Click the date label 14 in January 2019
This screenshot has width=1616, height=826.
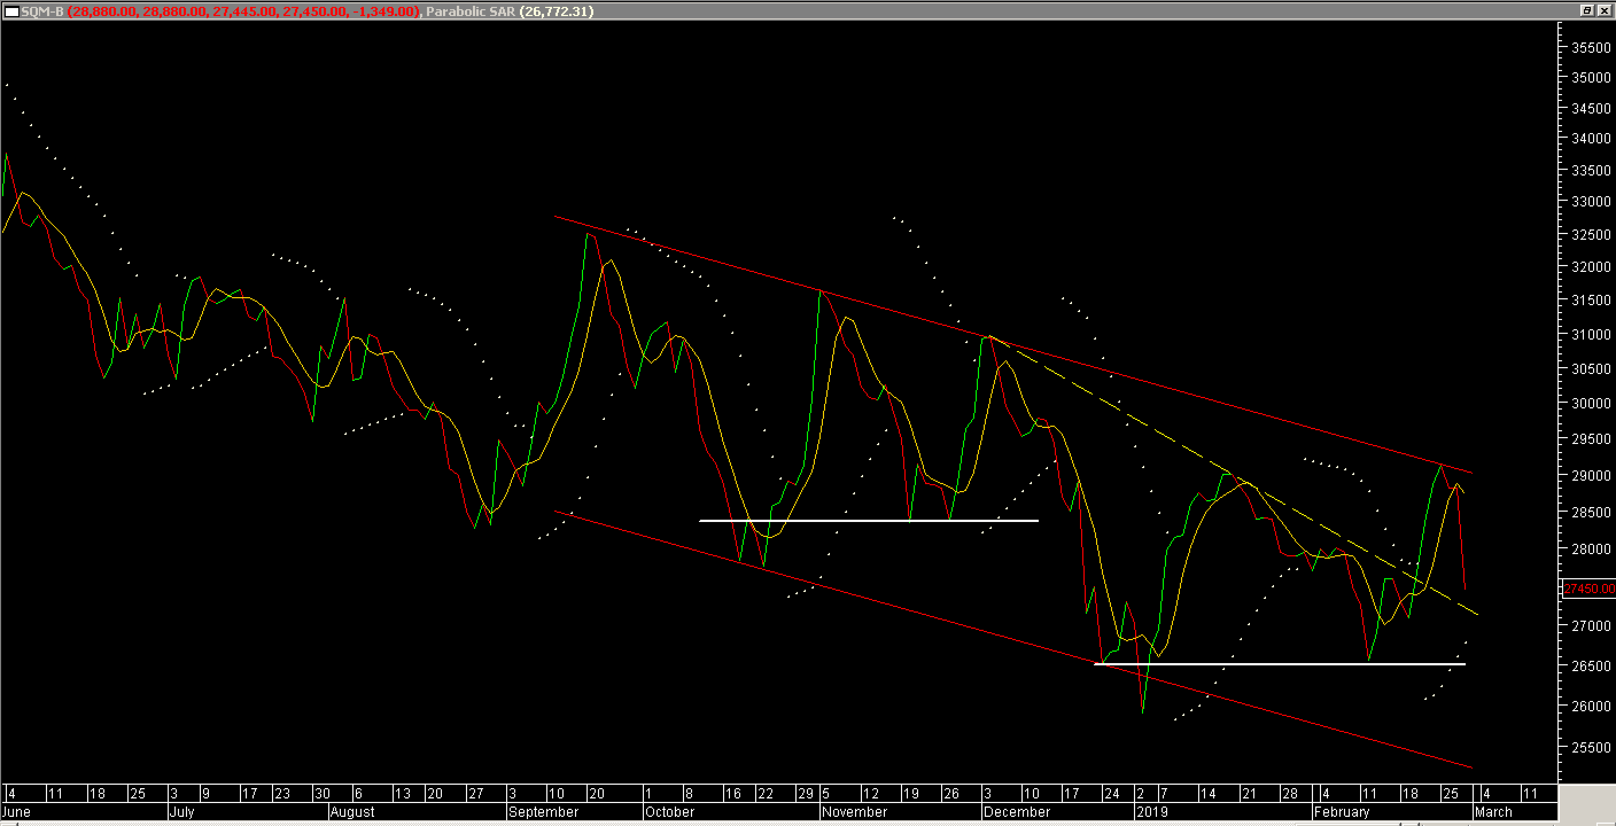point(1208,793)
